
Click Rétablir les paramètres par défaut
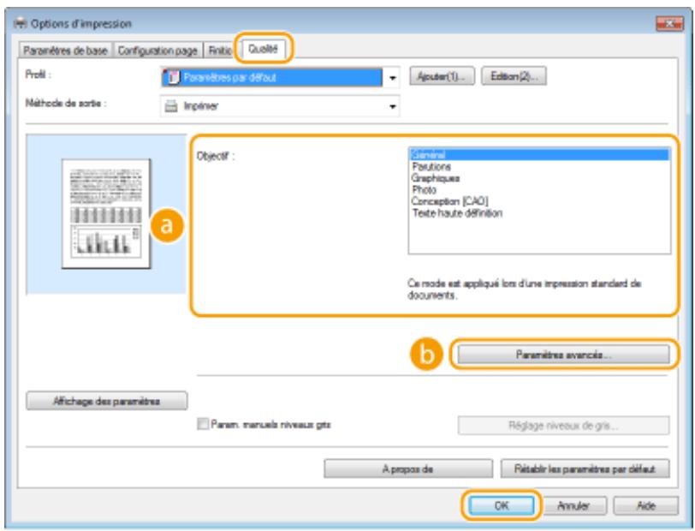pos(585,468)
